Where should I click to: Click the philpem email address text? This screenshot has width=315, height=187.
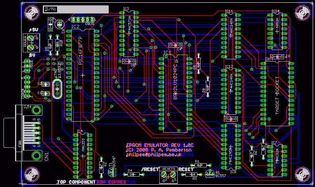point(154,154)
